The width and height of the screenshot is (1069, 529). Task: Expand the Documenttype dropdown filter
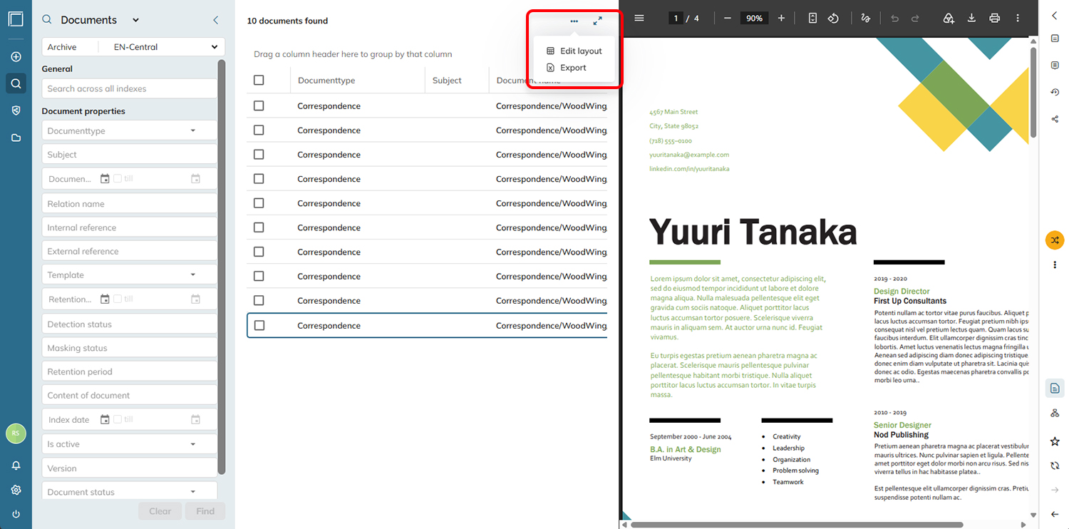pos(193,130)
